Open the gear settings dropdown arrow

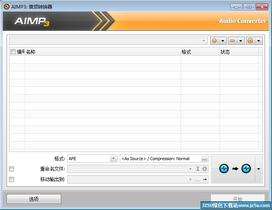[x=258, y=41]
